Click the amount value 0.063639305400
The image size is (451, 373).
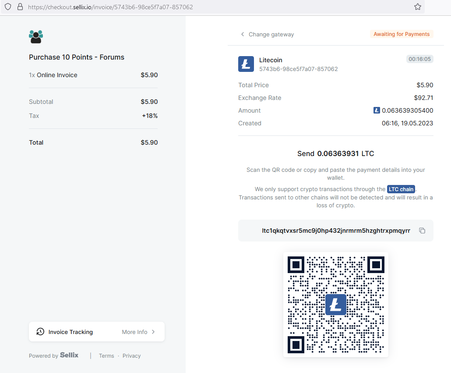[x=407, y=110]
